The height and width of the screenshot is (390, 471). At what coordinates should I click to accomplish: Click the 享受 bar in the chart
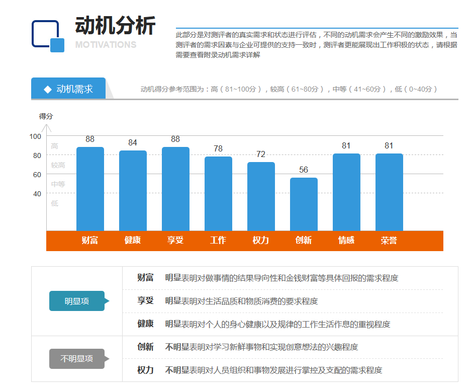175,189
